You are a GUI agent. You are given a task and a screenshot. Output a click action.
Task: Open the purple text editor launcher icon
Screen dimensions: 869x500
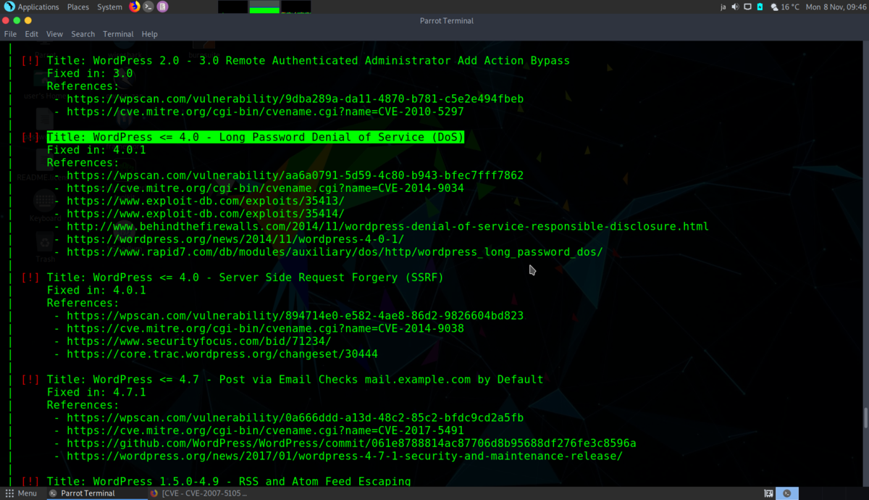(x=162, y=7)
